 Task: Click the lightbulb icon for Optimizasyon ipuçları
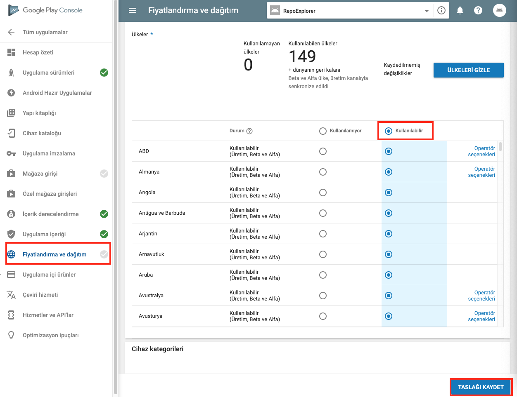(x=11, y=335)
